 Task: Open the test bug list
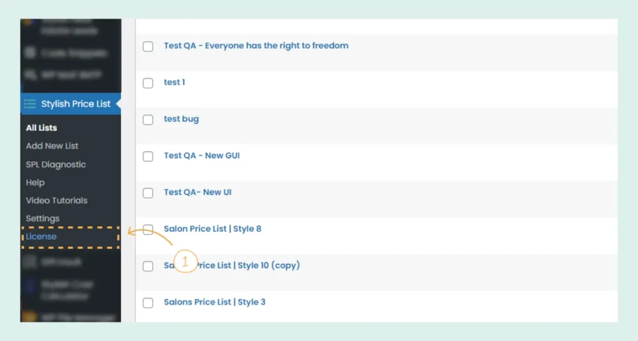tap(181, 119)
